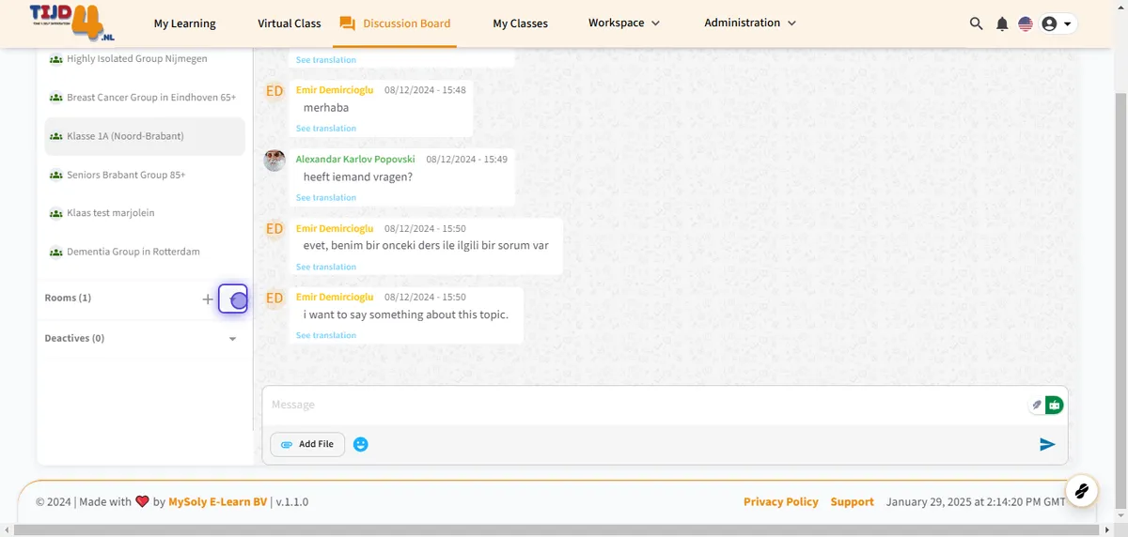Screen dimensions: 1128x537
Task: Open Seniors Brabant Group 85+
Action: pos(145,175)
